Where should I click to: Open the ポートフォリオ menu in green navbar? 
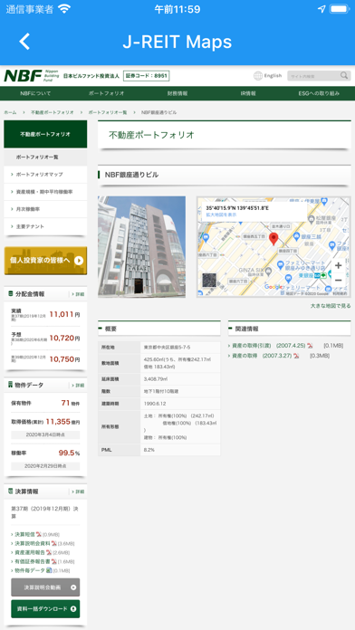107,93
